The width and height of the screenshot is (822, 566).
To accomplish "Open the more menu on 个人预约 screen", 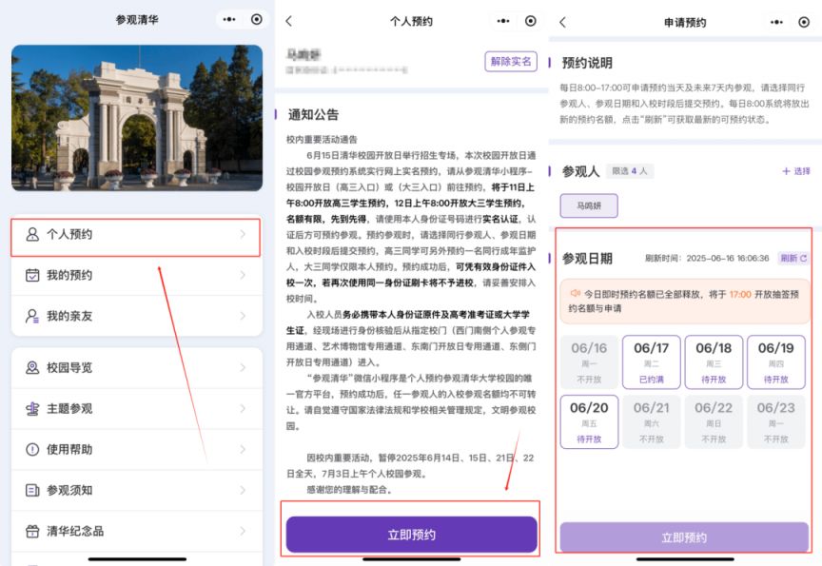I will click(x=503, y=21).
